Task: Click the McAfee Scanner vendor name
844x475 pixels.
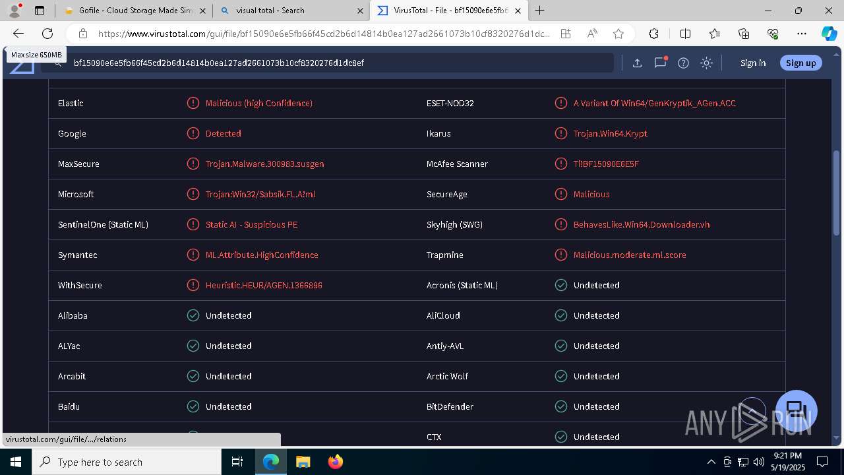Action: 457,164
